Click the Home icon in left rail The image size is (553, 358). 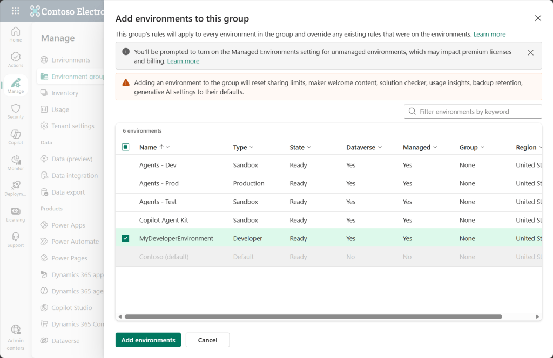[x=16, y=31]
